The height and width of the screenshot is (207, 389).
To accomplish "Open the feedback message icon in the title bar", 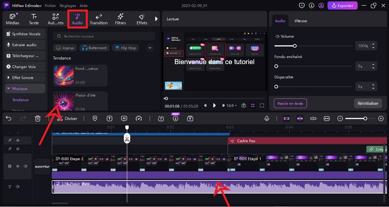I will pyautogui.click(x=302, y=5).
